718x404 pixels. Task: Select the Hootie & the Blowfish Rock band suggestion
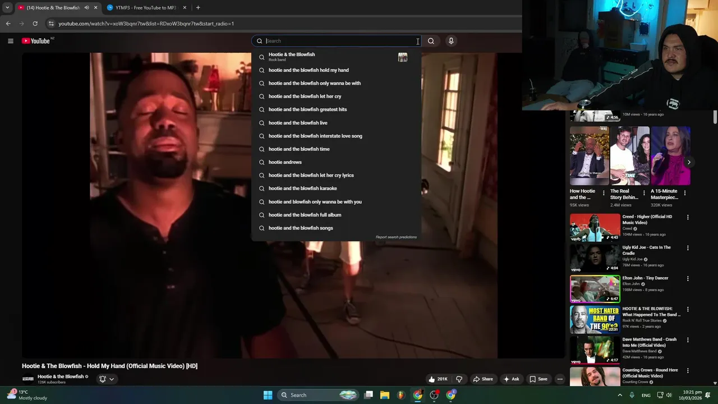point(336,57)
